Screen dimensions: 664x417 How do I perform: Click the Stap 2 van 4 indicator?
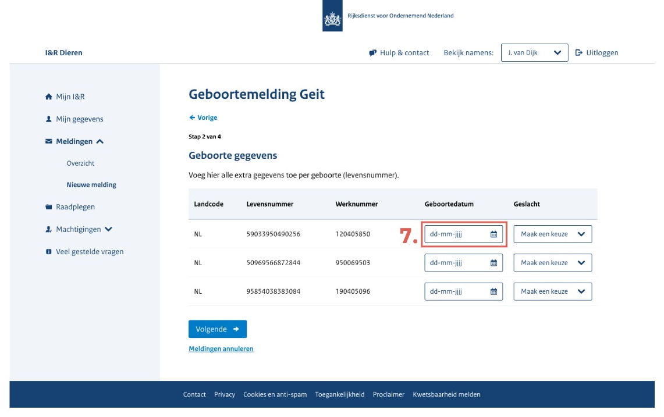click(x=205, y=137)
